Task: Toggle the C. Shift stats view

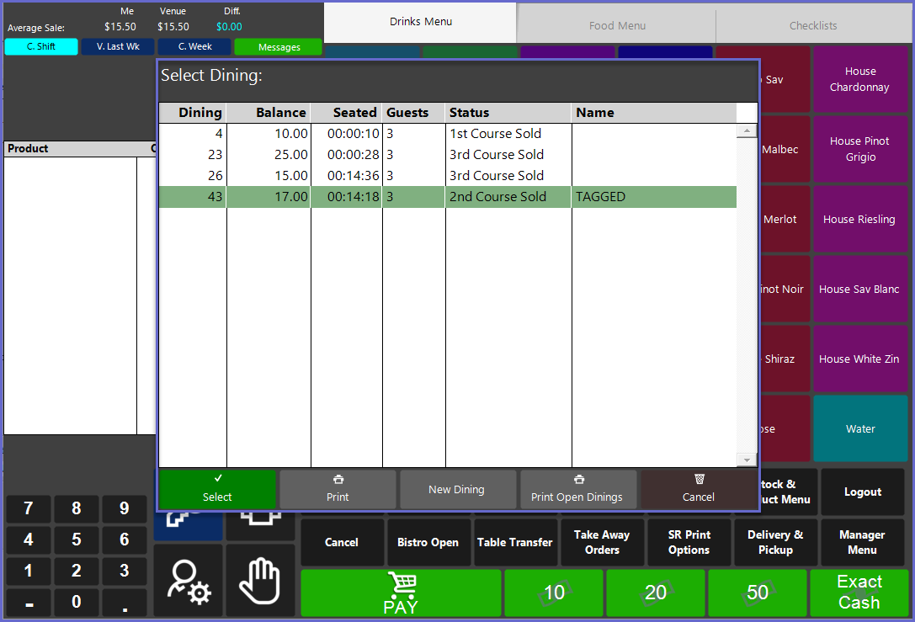Action: pos(41,47)
